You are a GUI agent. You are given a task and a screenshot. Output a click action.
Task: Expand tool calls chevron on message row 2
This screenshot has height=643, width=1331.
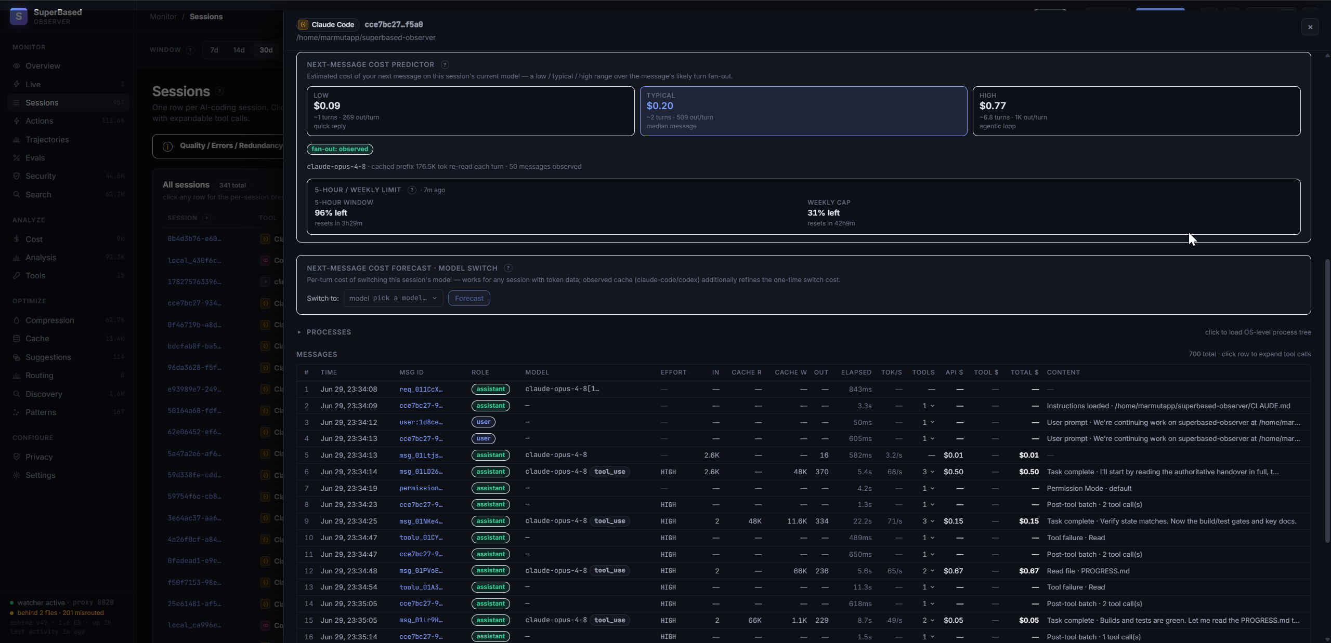(x=932, y=406)
